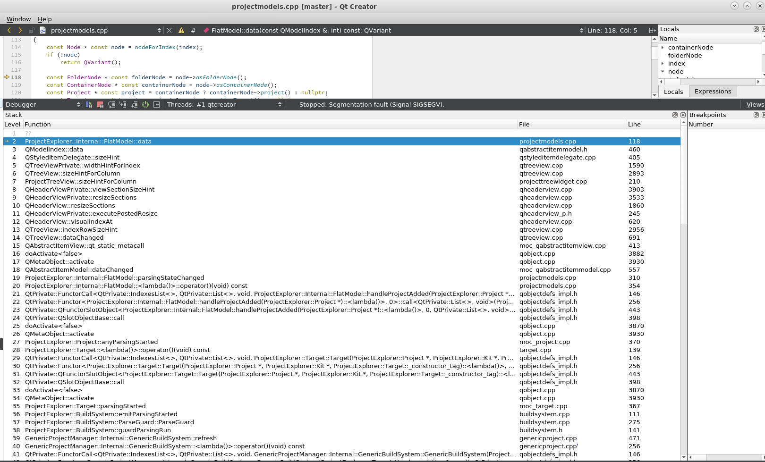Expand the index local variable
Image resolution: width=765 pixels, height=462 pixels.
point(663,63)
